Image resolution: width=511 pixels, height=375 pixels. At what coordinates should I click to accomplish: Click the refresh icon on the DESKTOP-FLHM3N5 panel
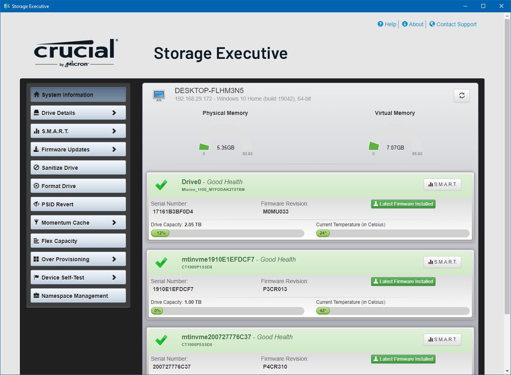pos(461,96)
